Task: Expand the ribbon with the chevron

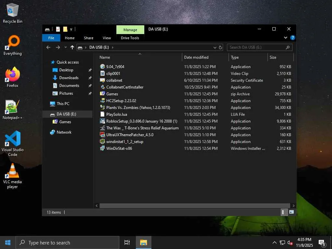Action: coord(285,38)
